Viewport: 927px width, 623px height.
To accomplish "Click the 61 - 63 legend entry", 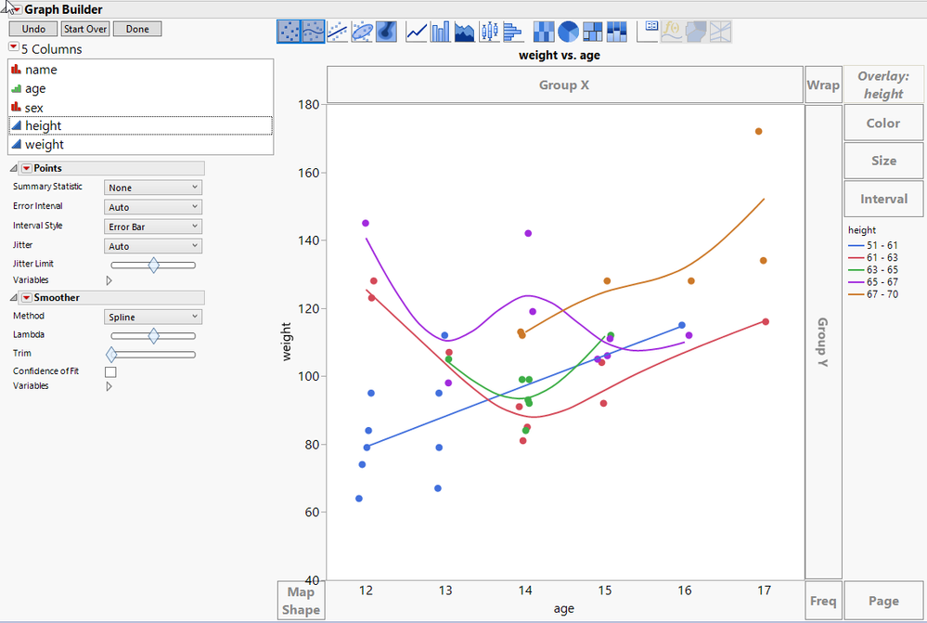I will [873, 257].
